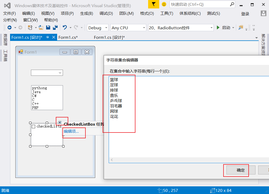The height and width of the screenshot is (194, 269).
Task: Click the Navigate Backward arrow icon
Action: [x=10, y=27]
